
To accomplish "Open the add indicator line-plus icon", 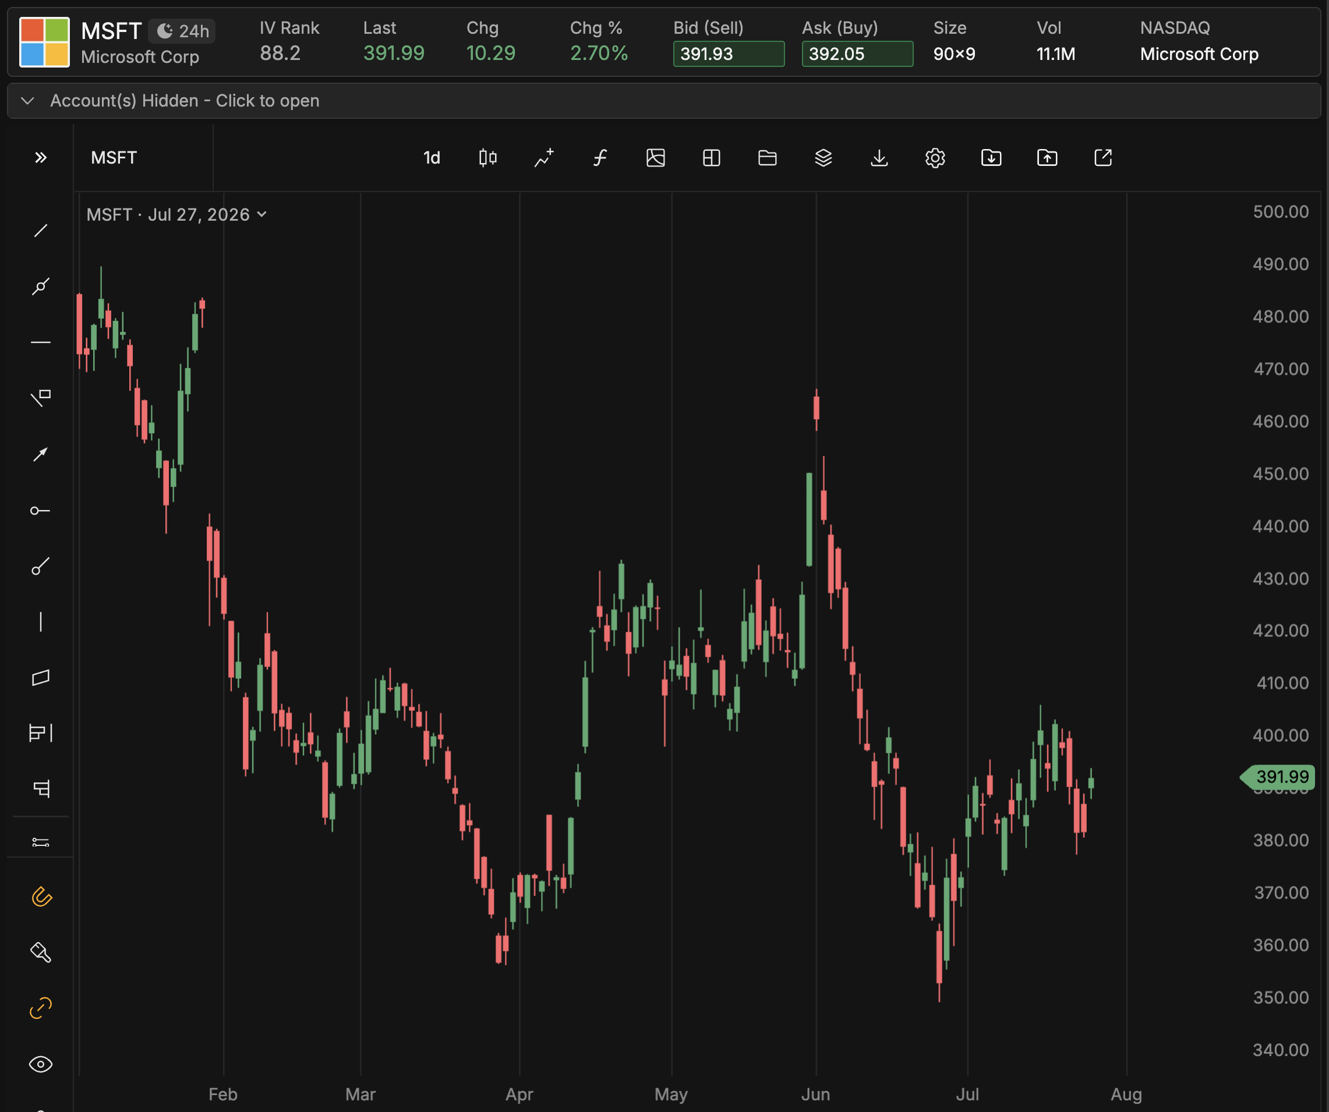I will pos(543,158).
